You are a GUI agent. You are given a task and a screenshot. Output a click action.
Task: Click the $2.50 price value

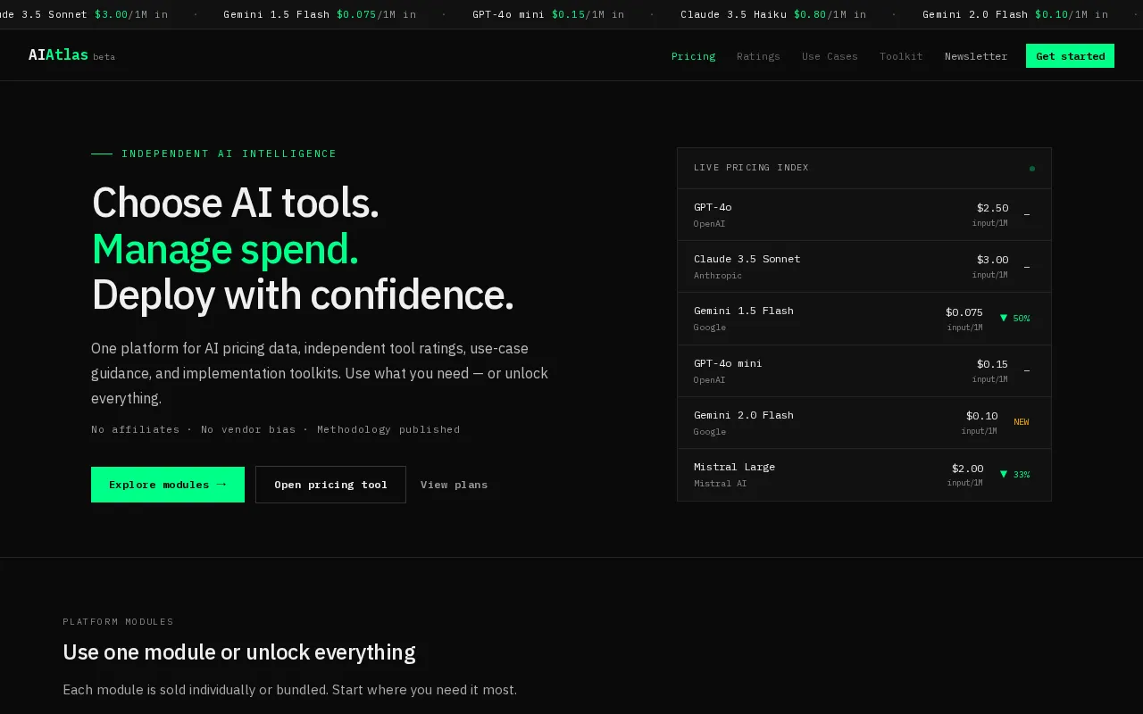[x=992, y=208]
